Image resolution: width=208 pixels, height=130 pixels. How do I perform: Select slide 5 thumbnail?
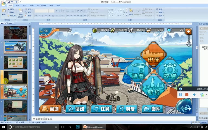click(x=15, y=62)
